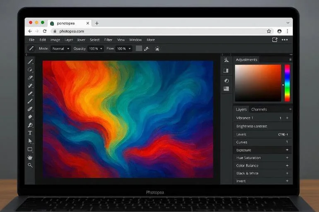Image resolution: width=319 pixels, height=212 pixels.
Task: Reload the photopea.com page
Action: (45, 31)
